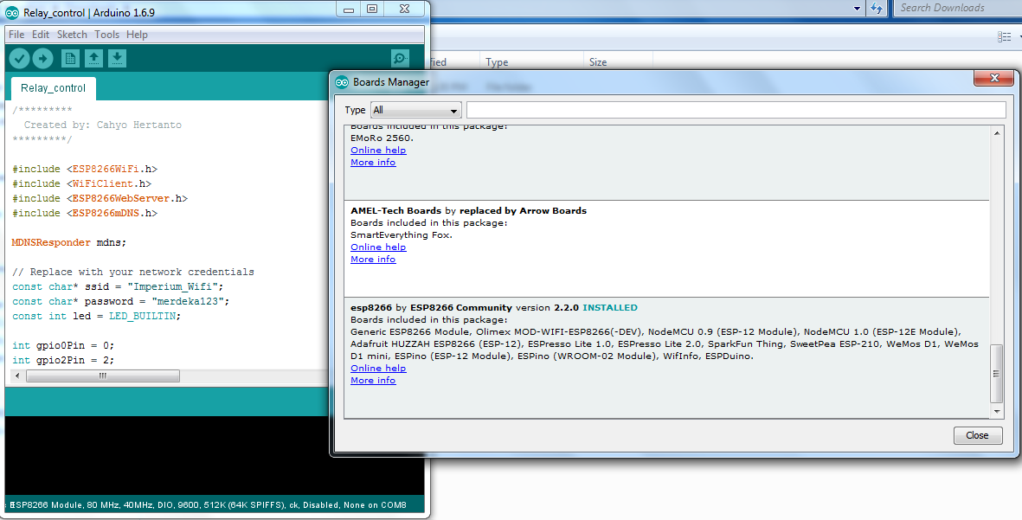Screen dimensions: 1022x520
Task: Select the Relay_control sketch tab
Action: tap(53, 88)
